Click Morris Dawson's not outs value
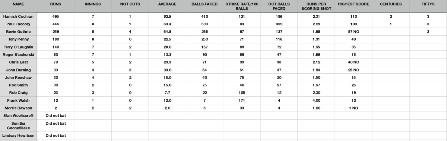 pyautogui.click(x=130, y=108)
